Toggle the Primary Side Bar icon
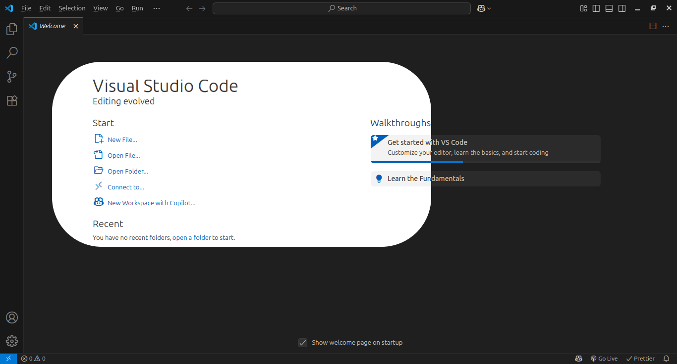This screenshot has width=677, height=364. 596,8
